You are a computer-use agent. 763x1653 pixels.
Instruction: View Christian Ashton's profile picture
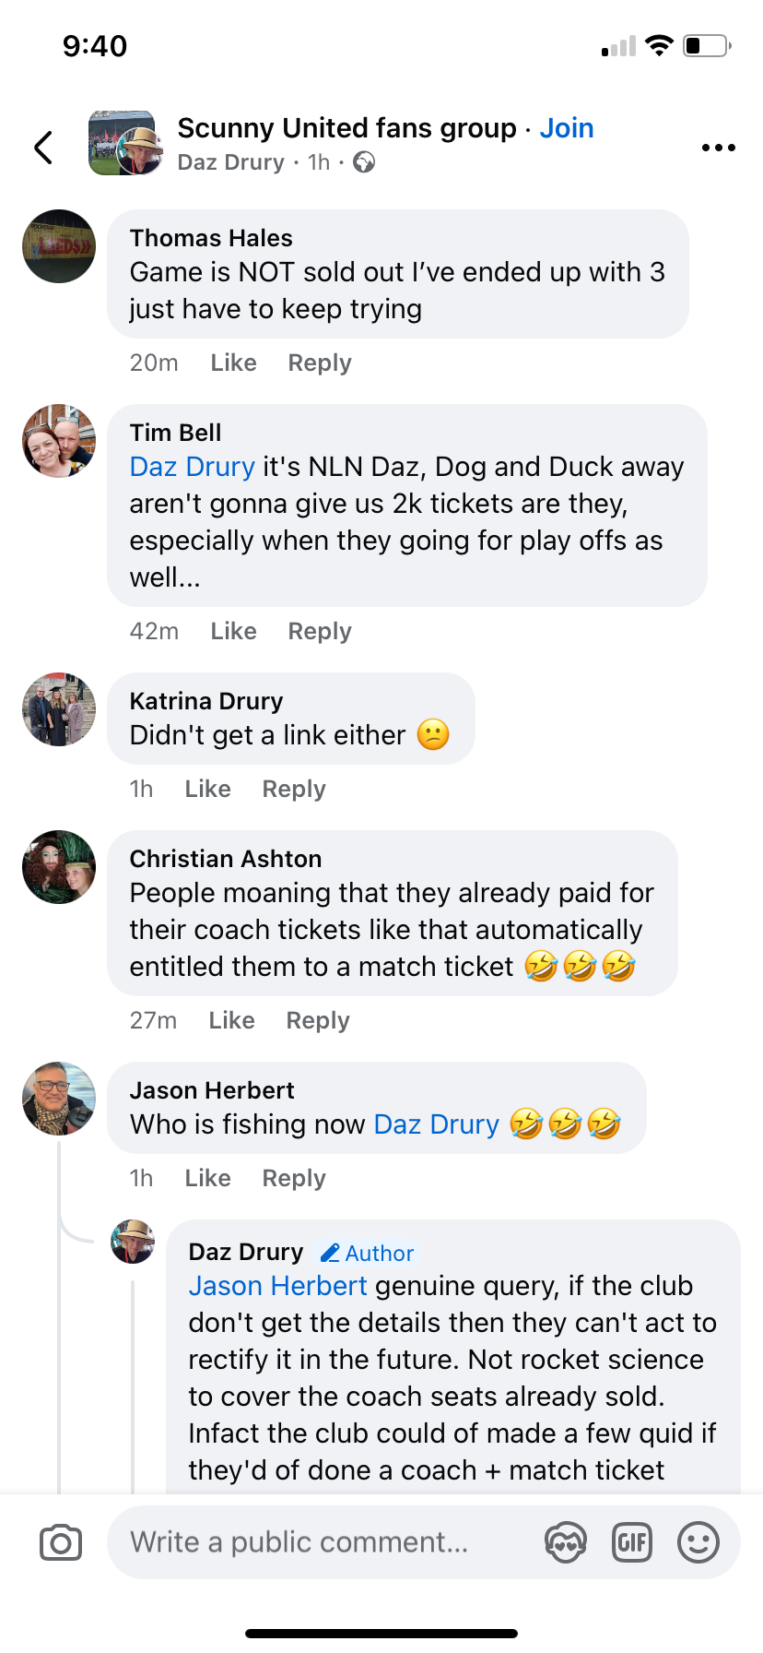(59, 867)
